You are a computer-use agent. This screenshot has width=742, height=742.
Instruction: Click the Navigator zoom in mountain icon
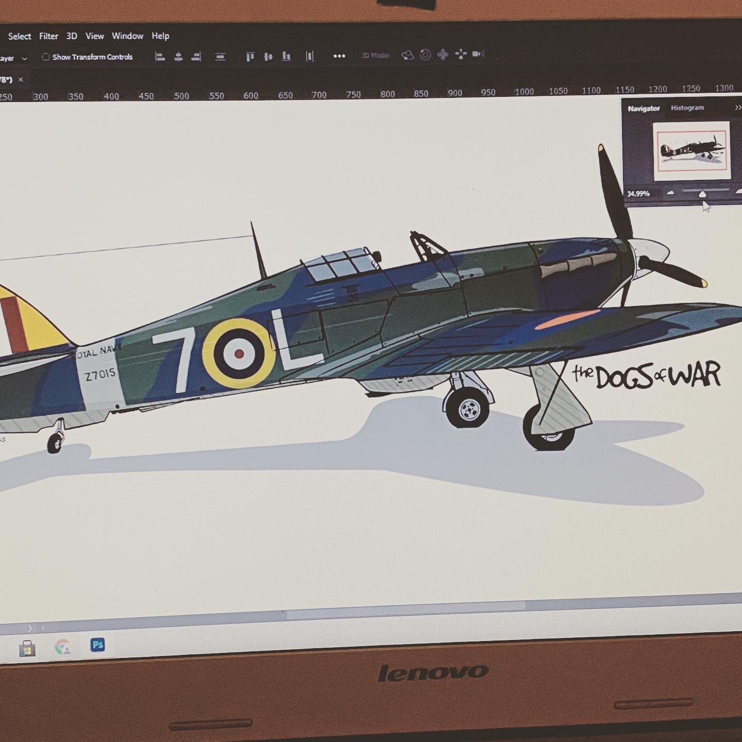pos(739,191)
